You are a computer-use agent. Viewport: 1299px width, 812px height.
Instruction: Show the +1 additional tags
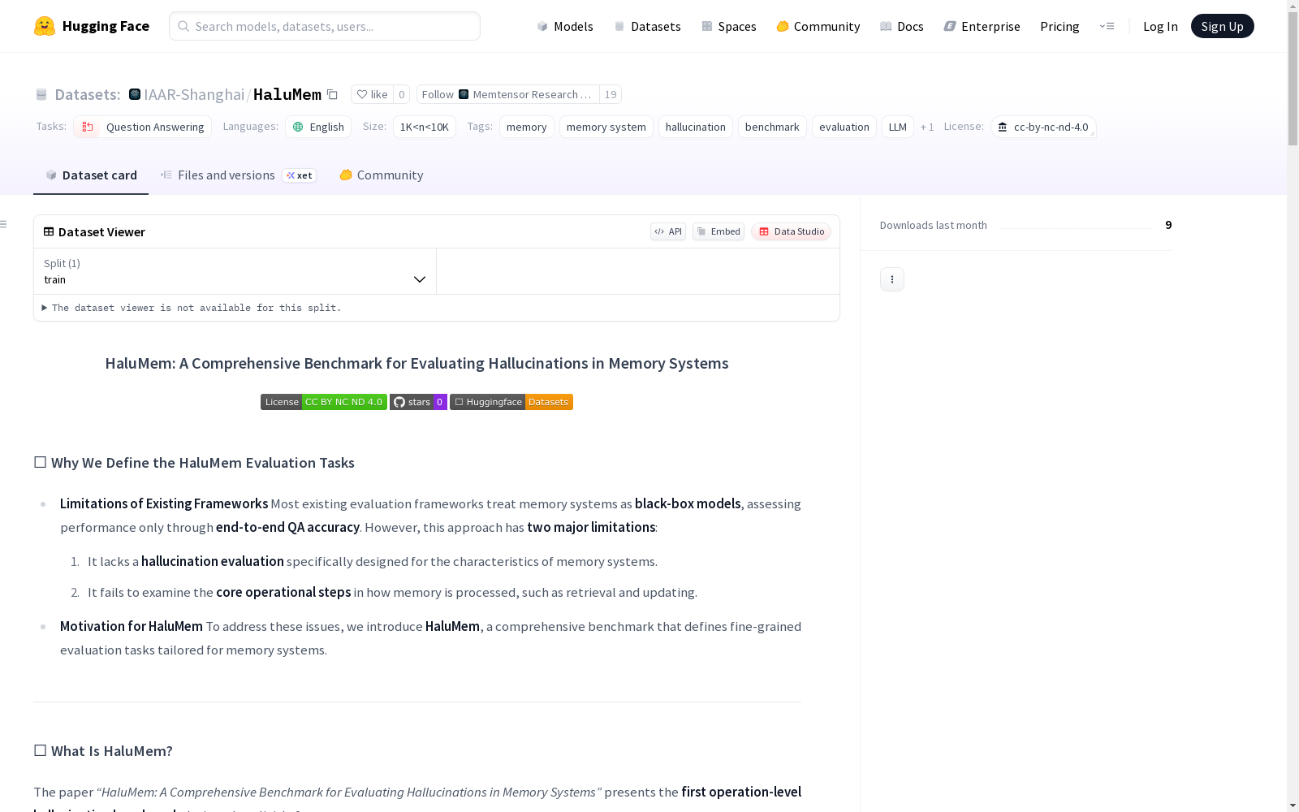927,127
